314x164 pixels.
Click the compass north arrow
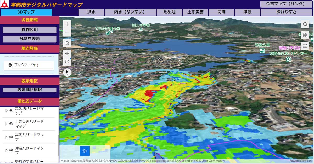(67, 72)
